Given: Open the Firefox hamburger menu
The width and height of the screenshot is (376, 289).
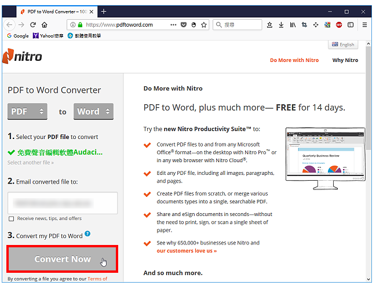Looking at the screenshot, I should pos(365,25).
